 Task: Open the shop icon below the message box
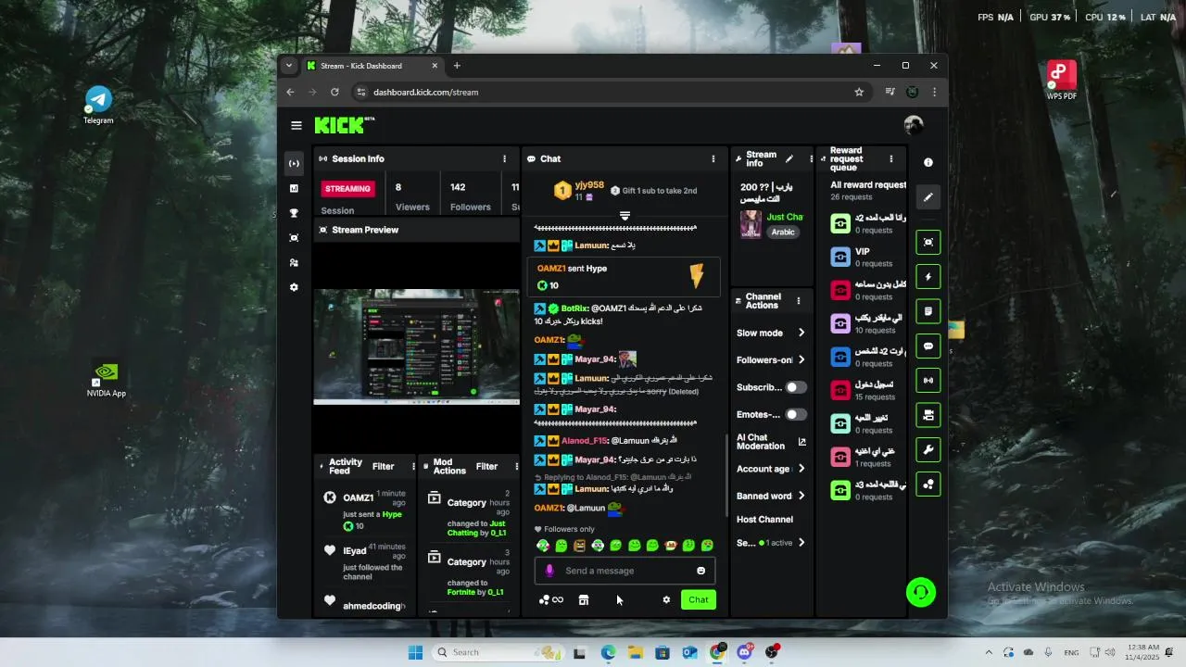point(584,599)
